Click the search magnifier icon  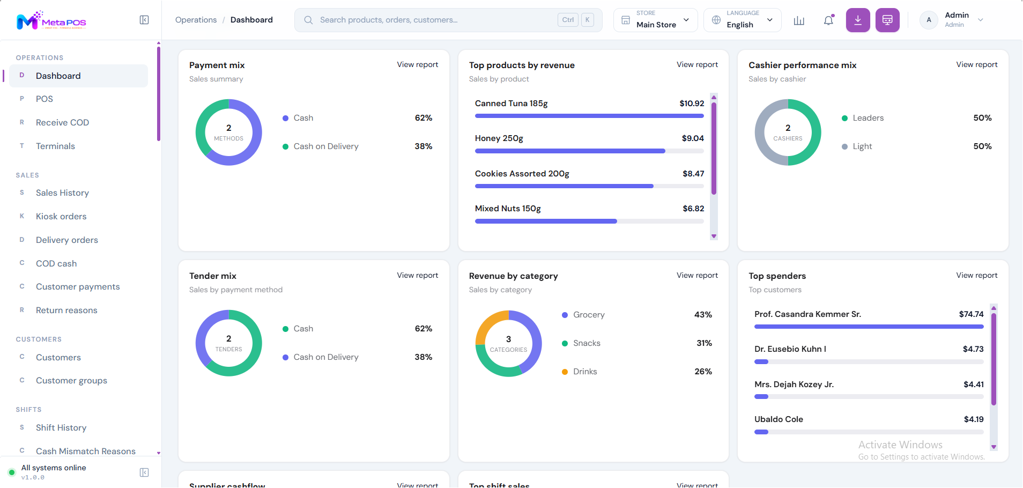308,20
